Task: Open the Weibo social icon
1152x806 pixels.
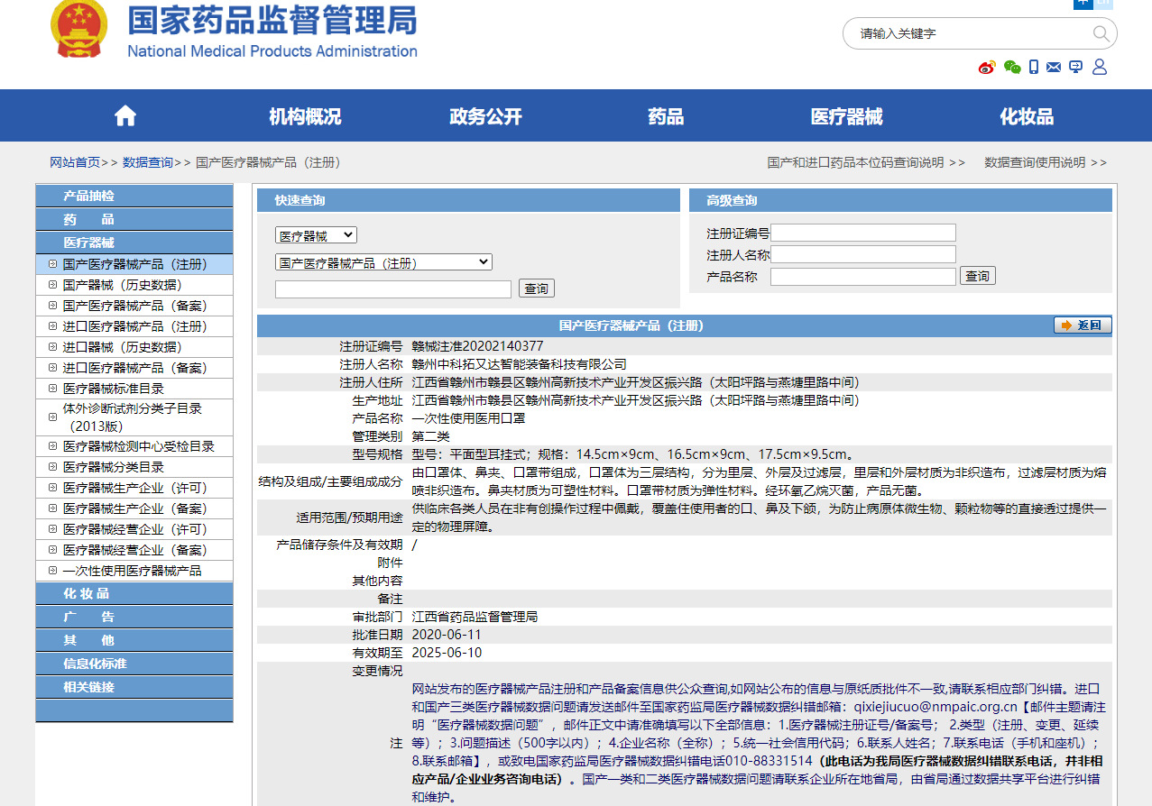Action: pos(988,67)
